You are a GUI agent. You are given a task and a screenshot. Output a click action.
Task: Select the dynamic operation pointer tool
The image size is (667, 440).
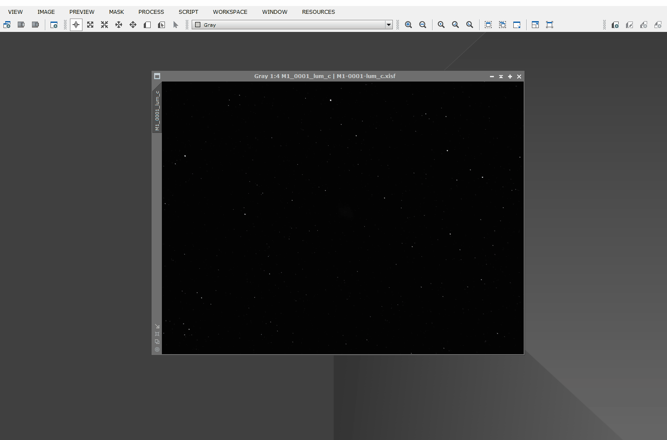tap(176, 25)
